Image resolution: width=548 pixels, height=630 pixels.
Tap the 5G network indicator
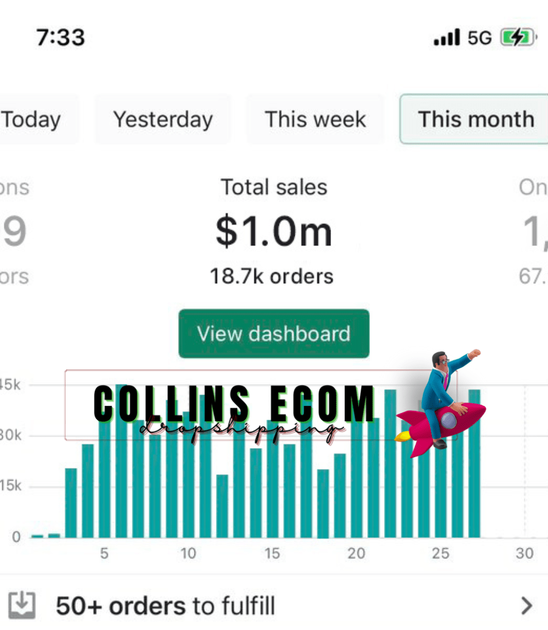[x=480, y=38]
